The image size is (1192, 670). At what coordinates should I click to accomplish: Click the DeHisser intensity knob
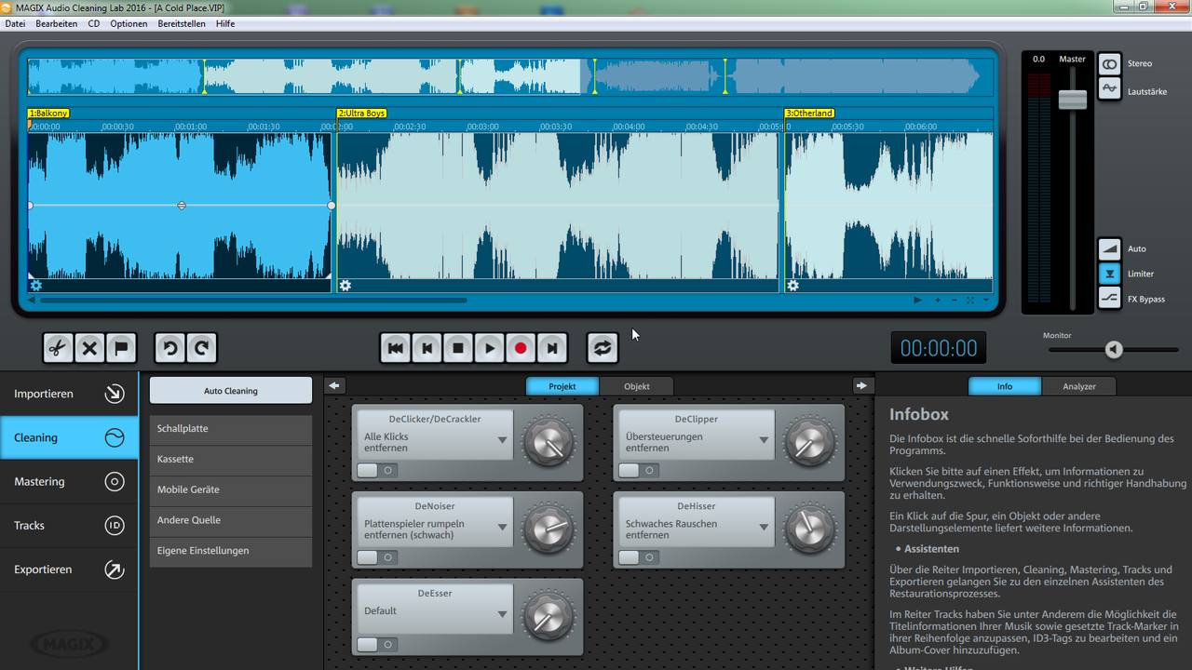tap(810, 529)
